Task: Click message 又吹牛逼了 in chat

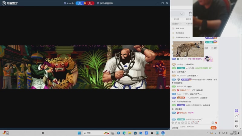Action: point(181,72)
